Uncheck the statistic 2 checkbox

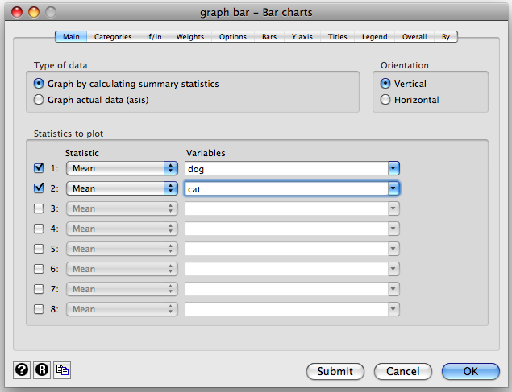click(x=39, y=188)
